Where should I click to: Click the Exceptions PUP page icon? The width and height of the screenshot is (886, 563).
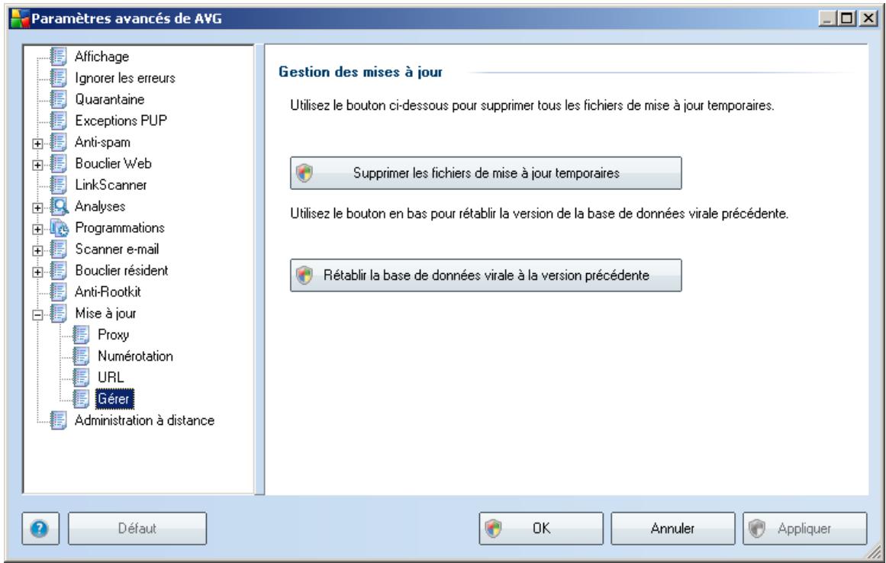(58, 121)
